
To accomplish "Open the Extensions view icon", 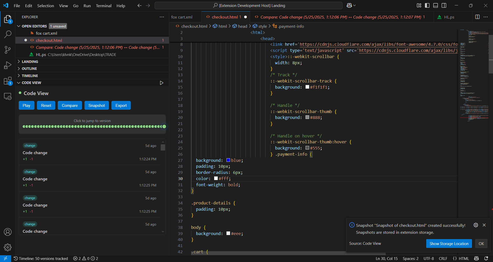I will (8, 81).
